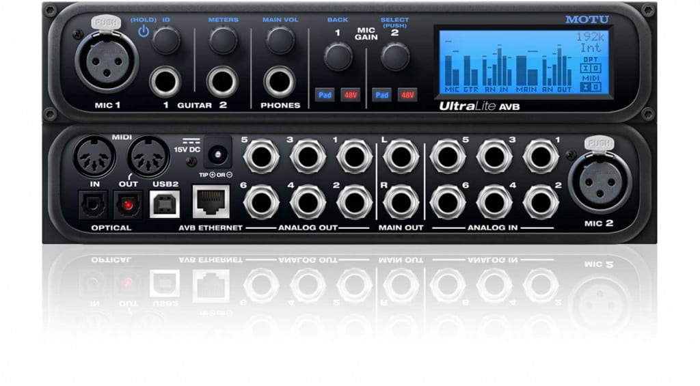
Task: Click the blue LCD meter display
Action: (x=524, y=62)
